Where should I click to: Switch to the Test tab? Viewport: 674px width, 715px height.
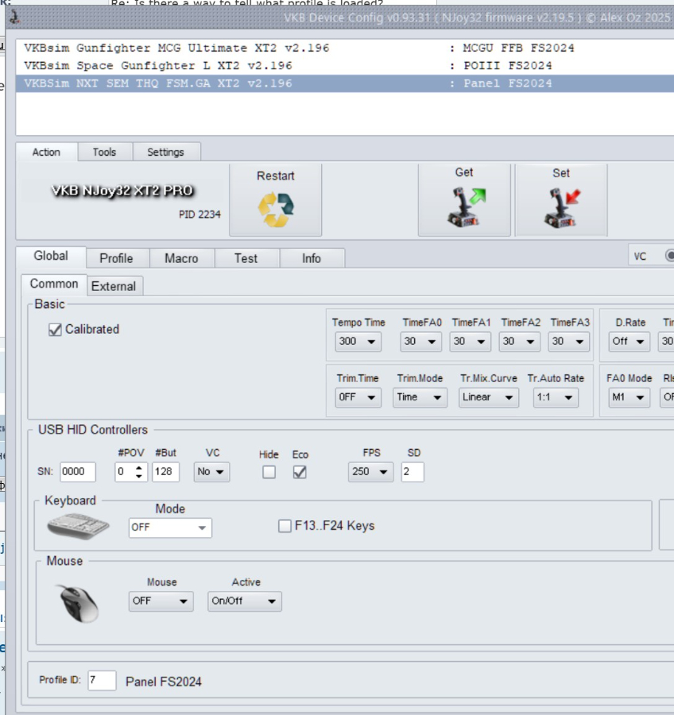click(246, 258)
